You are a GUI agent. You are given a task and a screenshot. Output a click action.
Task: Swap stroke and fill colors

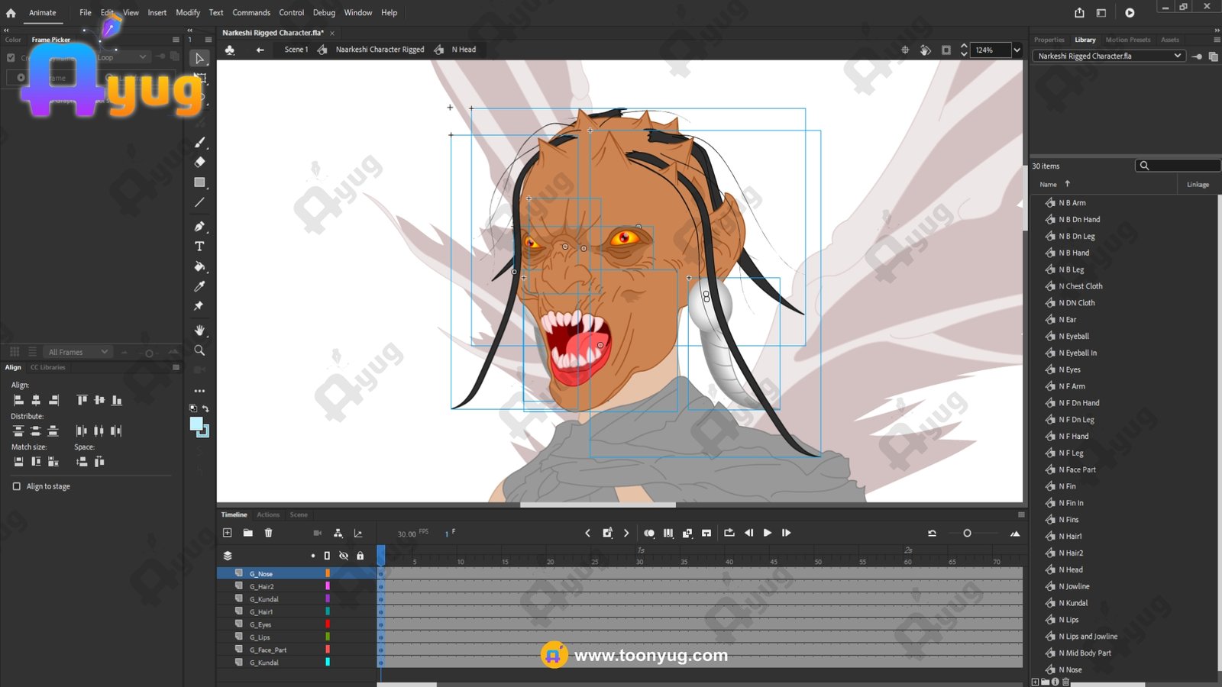pyautogui.click(x=205, y=408)
